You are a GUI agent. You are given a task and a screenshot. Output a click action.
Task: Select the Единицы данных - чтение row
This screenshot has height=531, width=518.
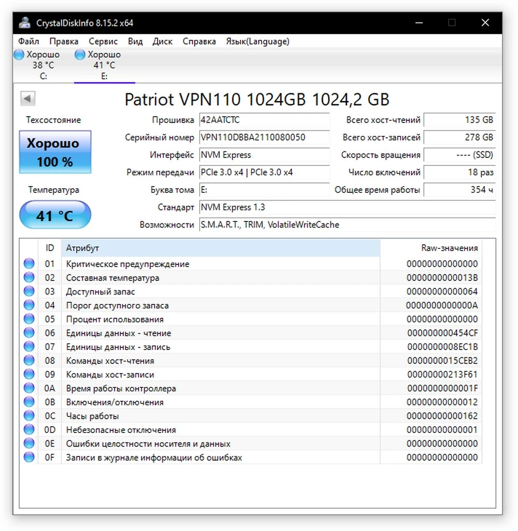[x=251, y=333]
